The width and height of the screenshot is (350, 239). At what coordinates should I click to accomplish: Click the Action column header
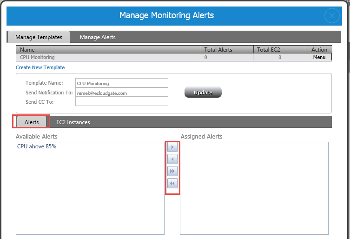319,49
